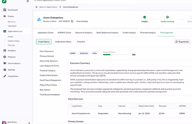The height and width of the screenshot is (124, 192).
Task: Jump to Risk Factors section
Action: [45, 90]
